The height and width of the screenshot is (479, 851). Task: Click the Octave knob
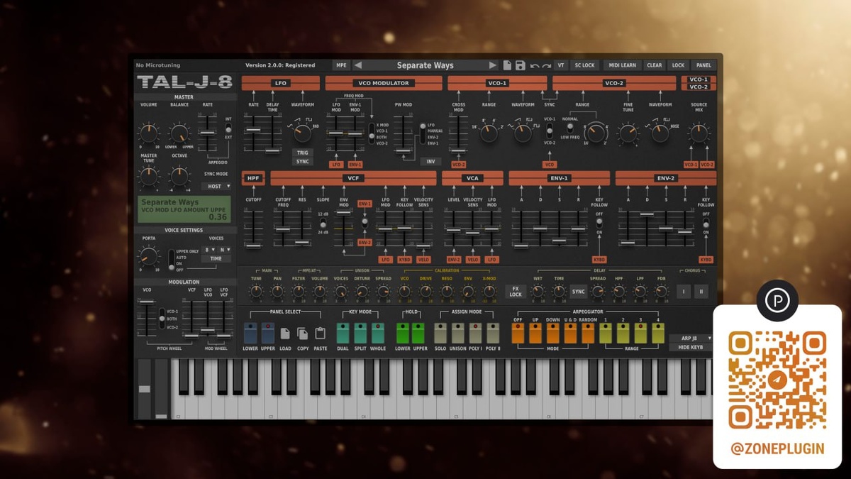pos(179,176)
